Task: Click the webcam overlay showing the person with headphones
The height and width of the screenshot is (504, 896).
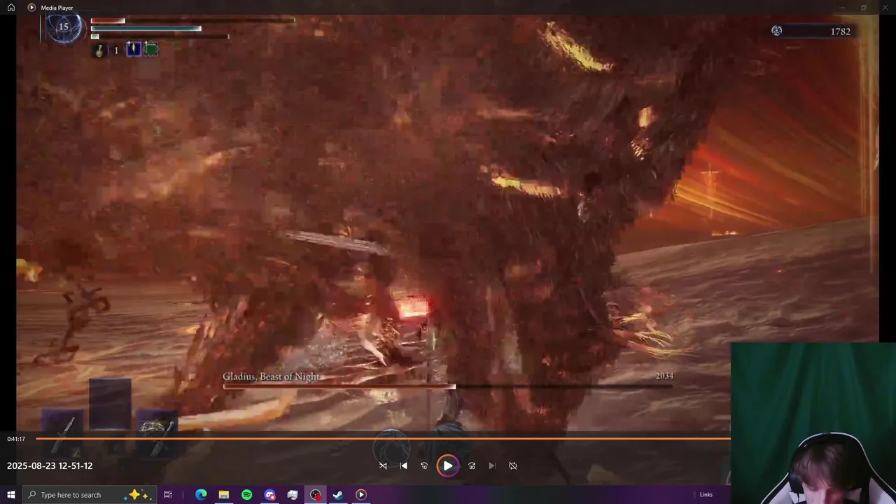Action: point(813,423)
